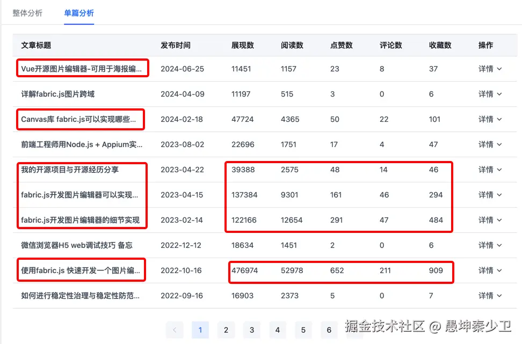Click impressions value 137384
This screenshot has width=522, height=344.
(244, 195)
